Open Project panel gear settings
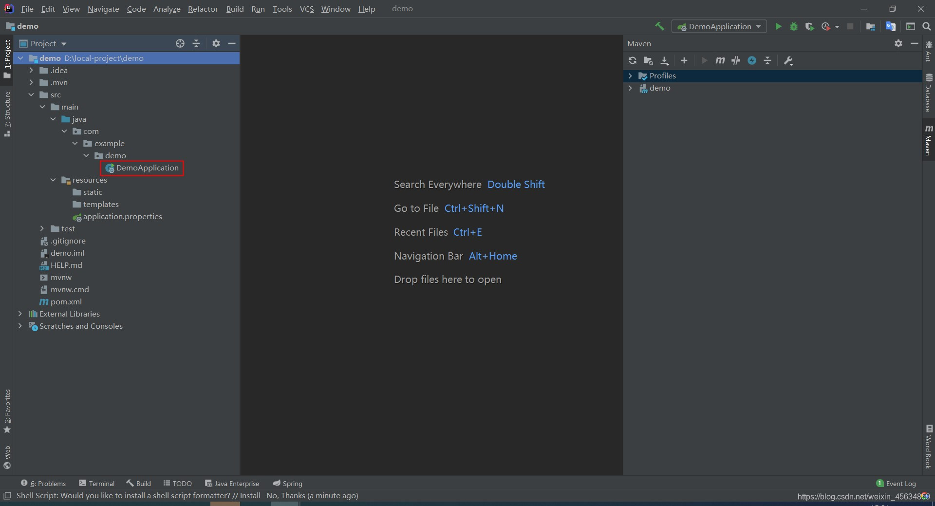The height and width of the screenshot is (506, 935). coord(216,43)
